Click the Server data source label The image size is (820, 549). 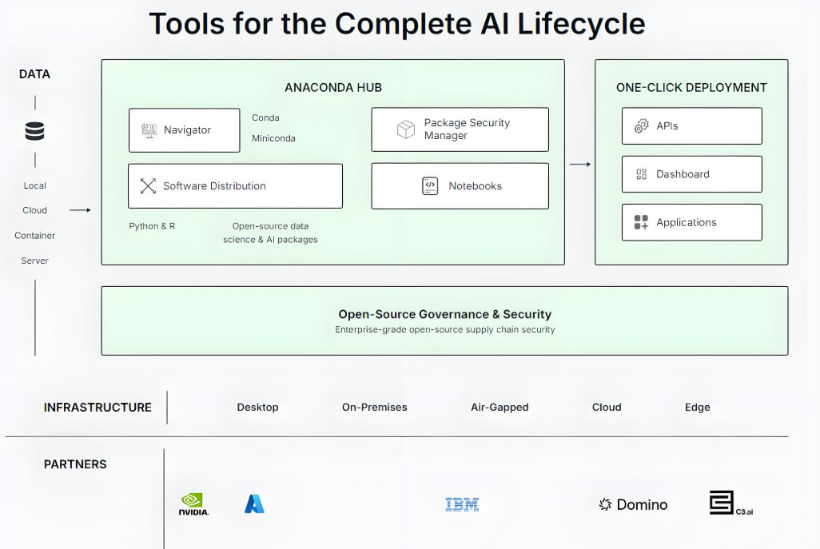click(x=34, y=261)
